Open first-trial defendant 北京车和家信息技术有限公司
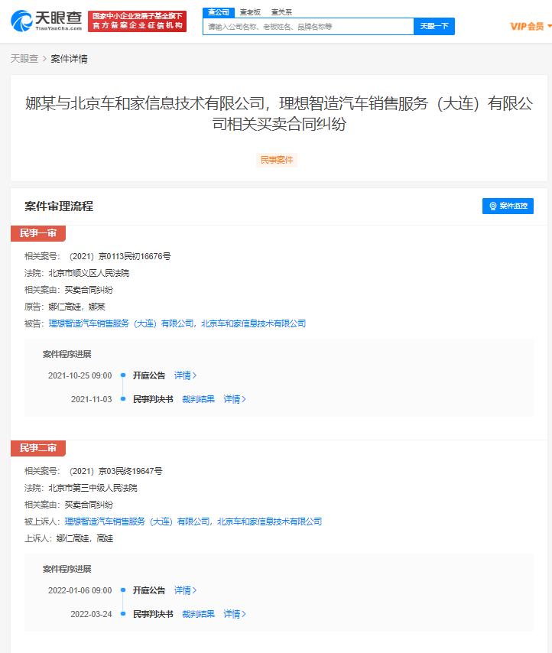Image resolution: width=552 pixels, height=653 pixels. [x=254, y=323]
